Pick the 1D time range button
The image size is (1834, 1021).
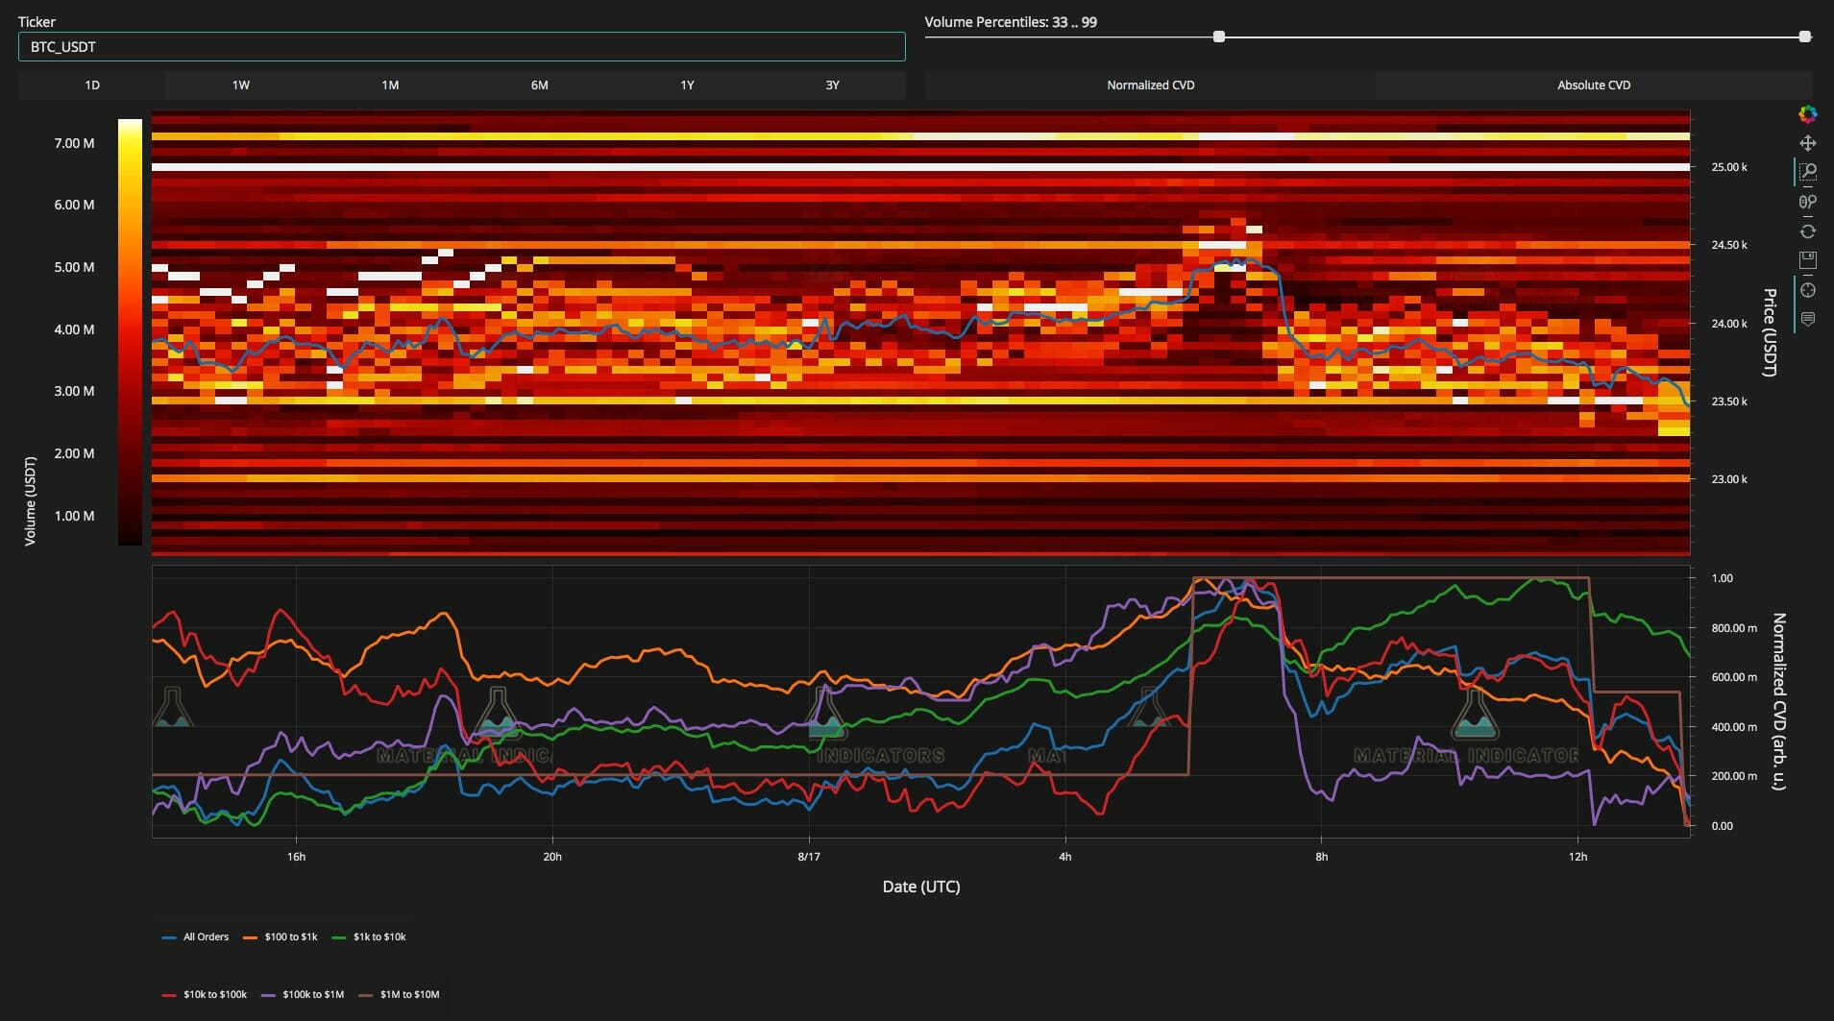(92, 85)
